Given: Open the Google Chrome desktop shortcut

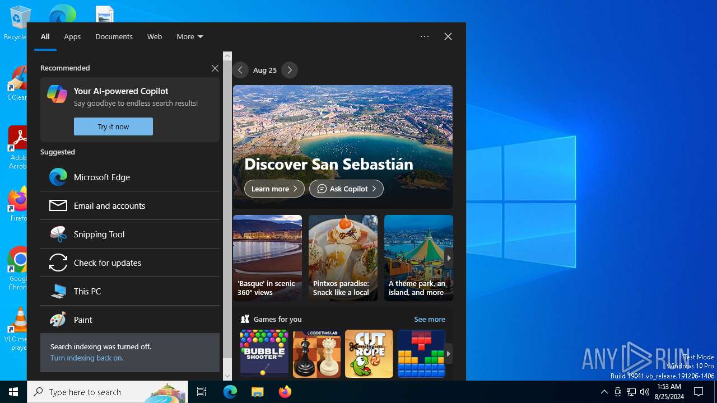Looking at the screenshot, I should (x=17, y=269).
